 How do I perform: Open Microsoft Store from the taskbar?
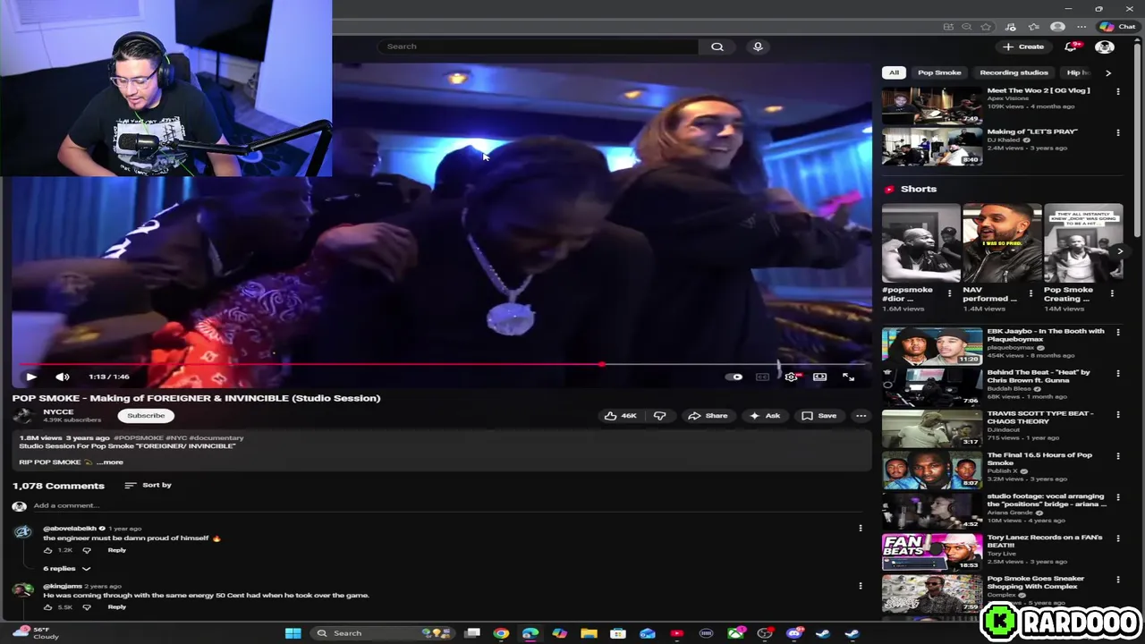tap(618, 633)
